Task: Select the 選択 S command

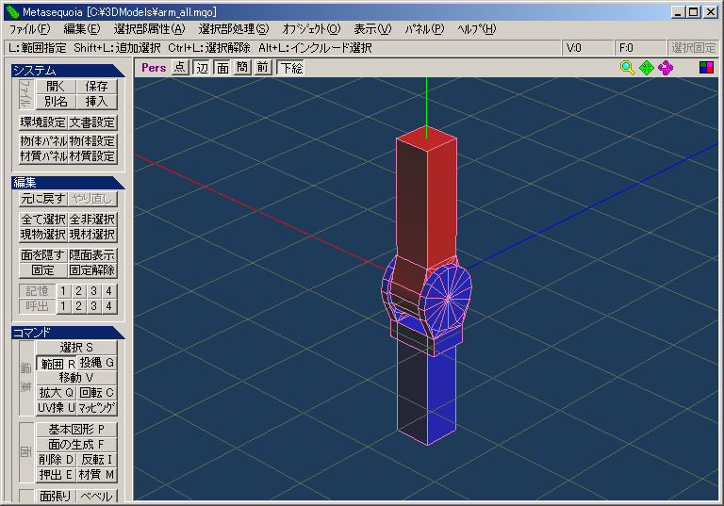Action: click(x=76, y=347)
